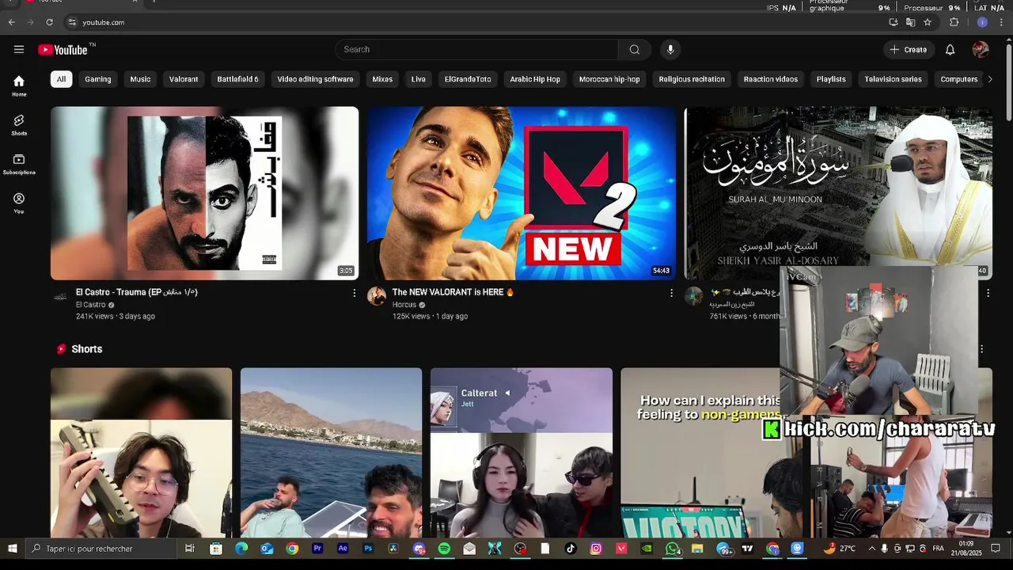This screenshot has height=570, width=1013.
Task: Open TikTok from the taskbar
Action: [x=571, y=548]
